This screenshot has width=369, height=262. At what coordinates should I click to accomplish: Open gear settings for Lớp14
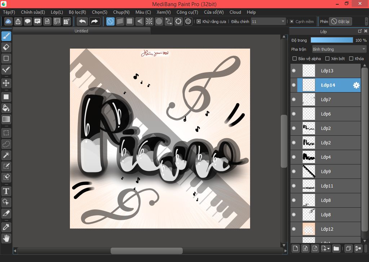click(356, 85)
